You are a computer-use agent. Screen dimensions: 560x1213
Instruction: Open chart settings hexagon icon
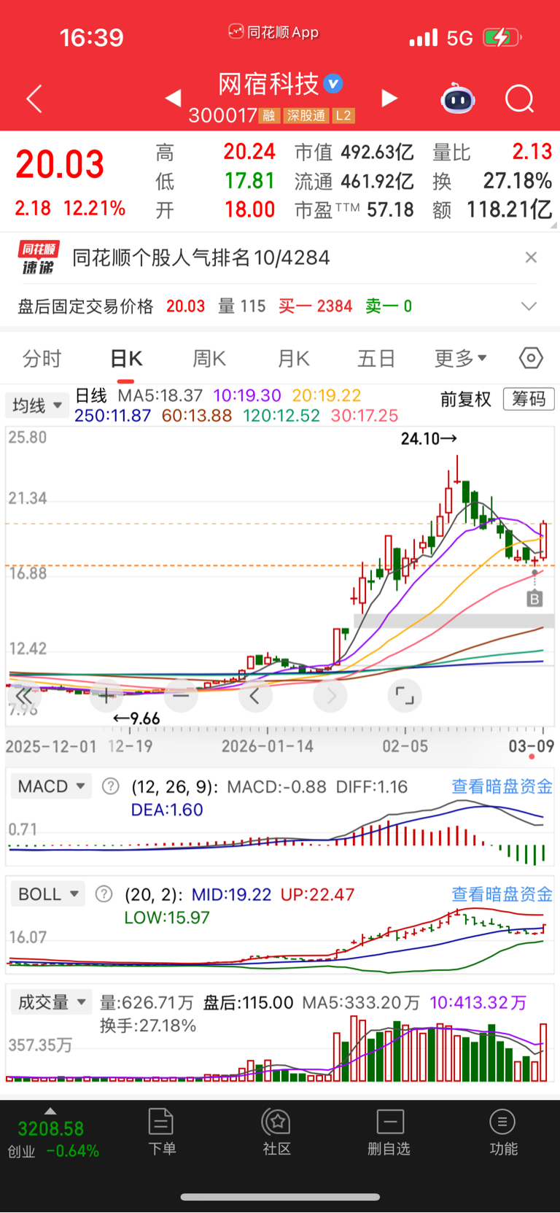point(531,358)
